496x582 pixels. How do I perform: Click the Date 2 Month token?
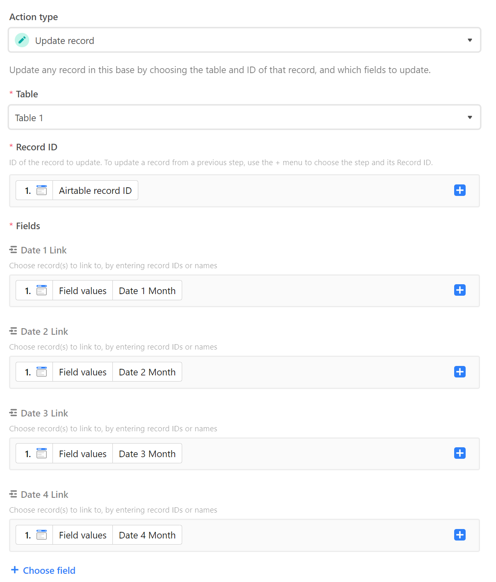[x=147, y=372]
